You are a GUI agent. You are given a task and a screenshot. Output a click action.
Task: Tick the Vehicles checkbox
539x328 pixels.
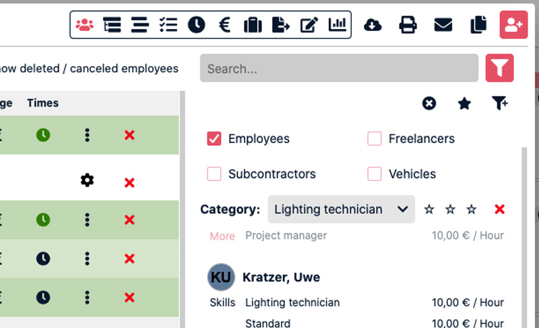point(375,174)
